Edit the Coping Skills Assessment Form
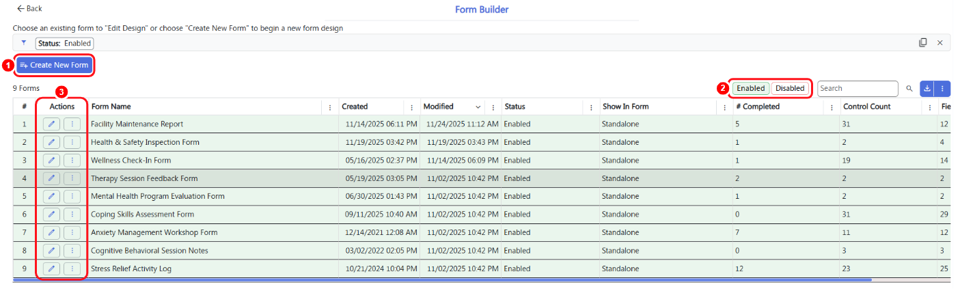 51,214
